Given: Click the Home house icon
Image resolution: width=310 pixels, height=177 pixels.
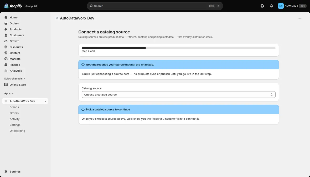Looking at the screenshot, I should tap(6, 17).
